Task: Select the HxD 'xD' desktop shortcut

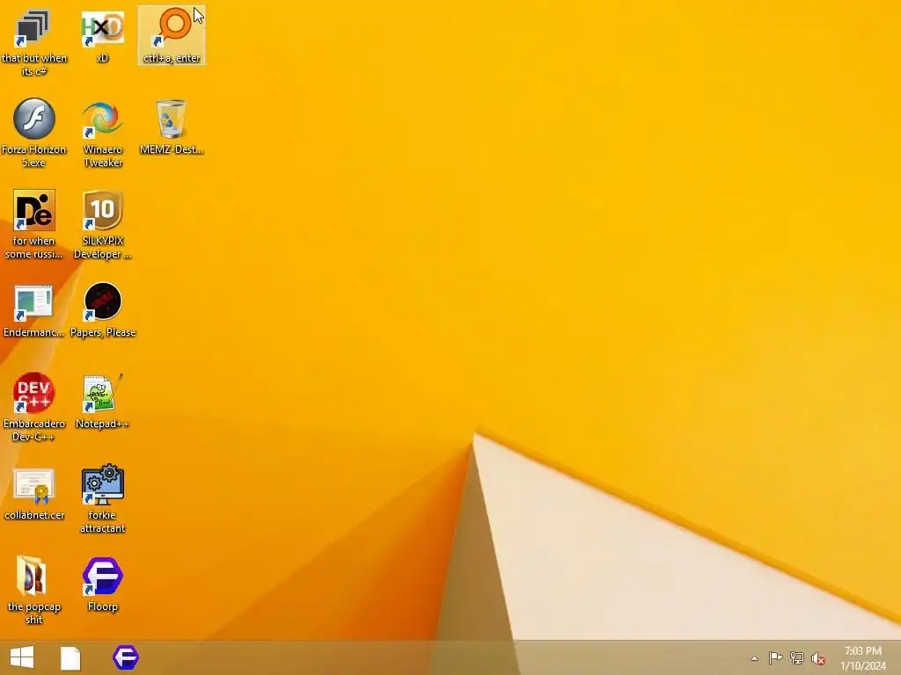Action: click(102, 37)
